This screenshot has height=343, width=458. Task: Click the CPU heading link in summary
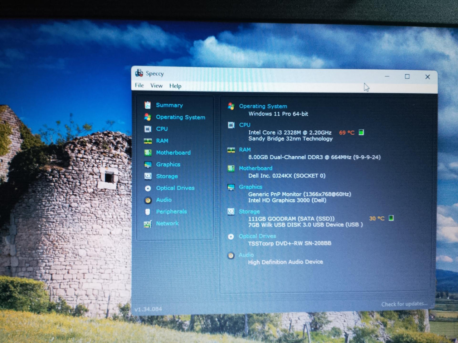(x=245, y=125)
